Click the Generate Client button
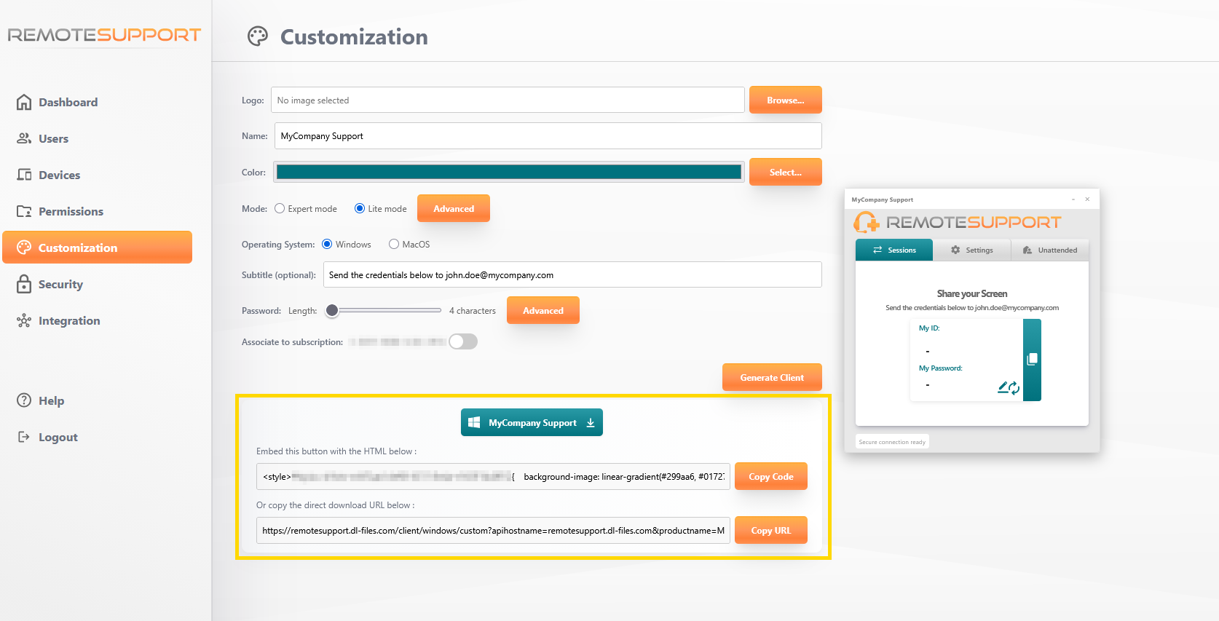The image size is (1219, 621). pyautogui.click(x=772, y=378)
